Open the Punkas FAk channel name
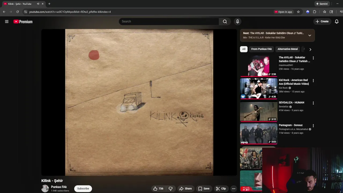 [x=59, y=187]
